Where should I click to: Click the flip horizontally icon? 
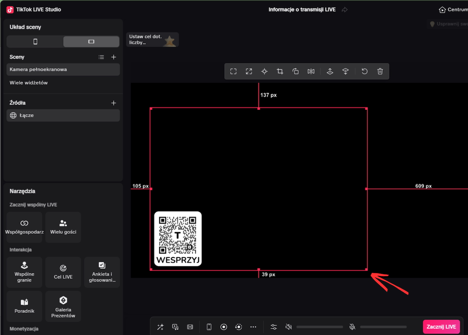pyautogui.click(x=311, y=71)
